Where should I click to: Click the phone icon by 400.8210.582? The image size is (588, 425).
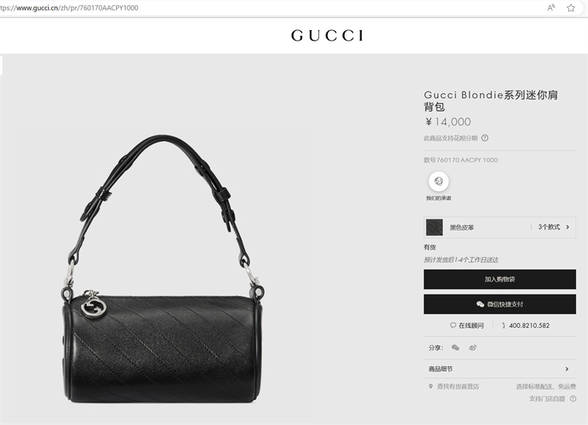point(504,326)
